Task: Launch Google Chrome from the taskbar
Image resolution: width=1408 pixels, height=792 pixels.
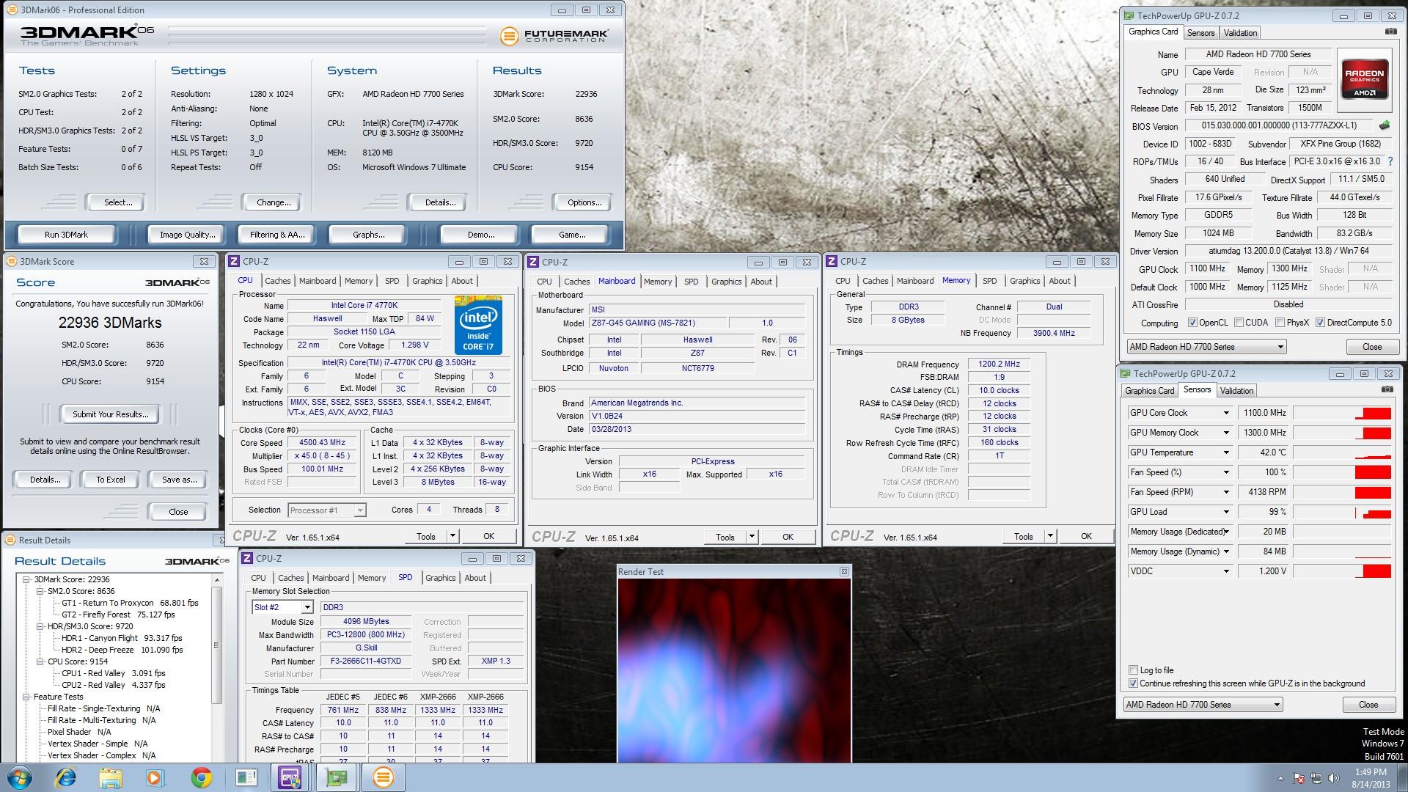Action: coord(201,777)
